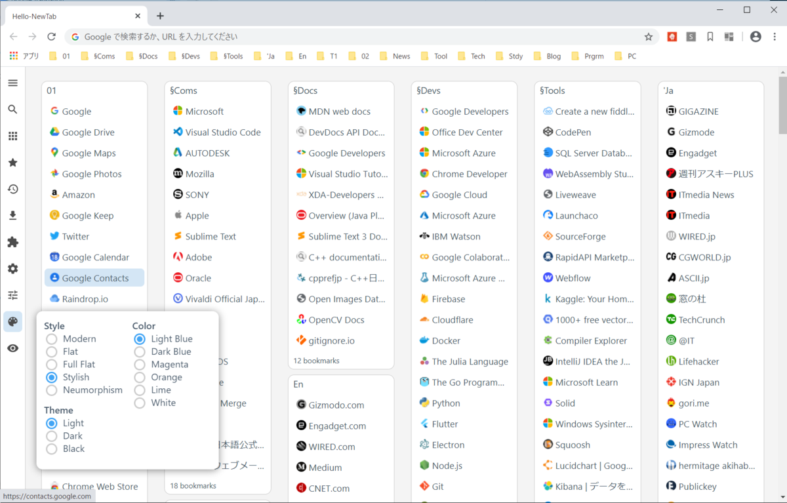Choose the Black theme radio button
Screen dimensions: 787x503
51,449
